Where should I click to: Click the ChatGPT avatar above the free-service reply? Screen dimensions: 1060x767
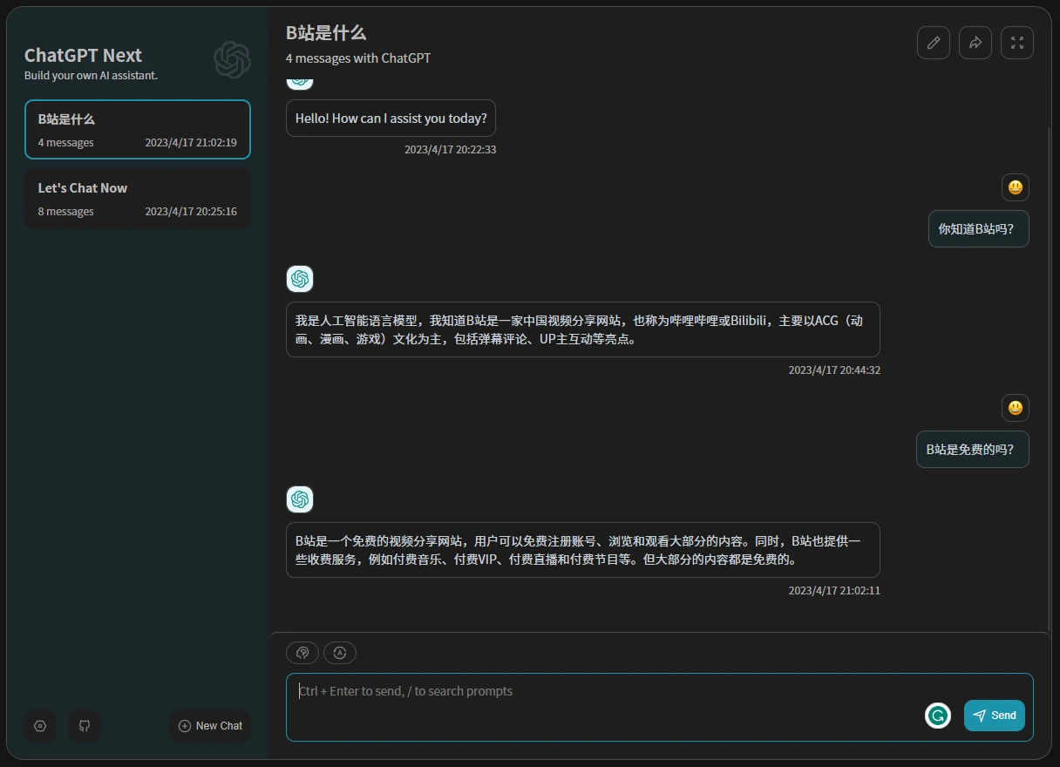click(x=300, y=499)
